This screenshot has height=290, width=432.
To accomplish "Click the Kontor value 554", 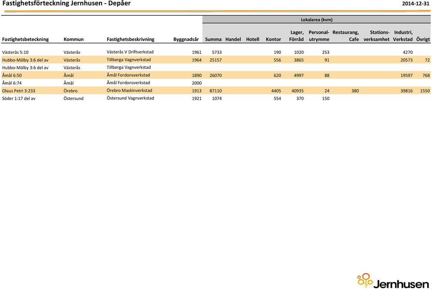I will [278, 98].
